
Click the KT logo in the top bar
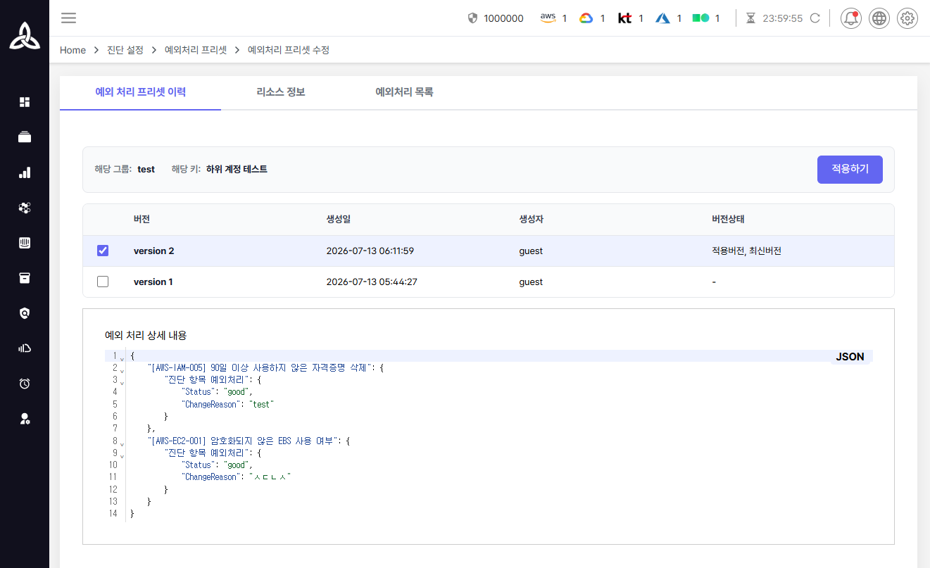[x=624, y=18]
